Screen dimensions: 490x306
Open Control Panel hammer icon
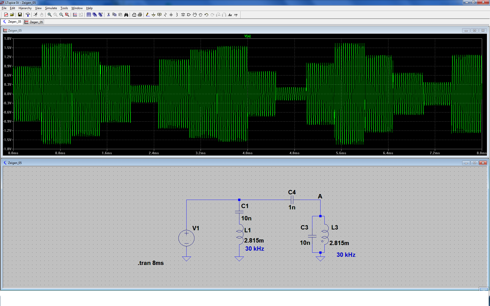[28, 15]
